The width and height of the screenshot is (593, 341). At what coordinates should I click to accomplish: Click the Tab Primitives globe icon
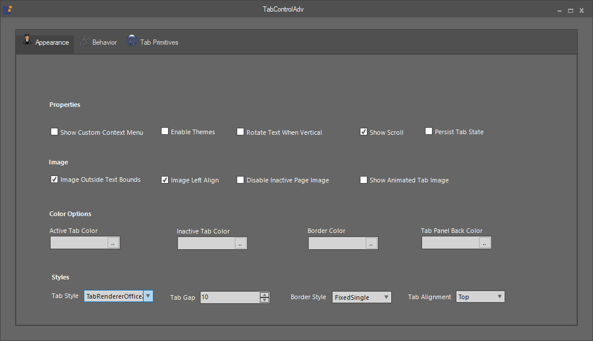pyautogui.click(x=131, y=41)
